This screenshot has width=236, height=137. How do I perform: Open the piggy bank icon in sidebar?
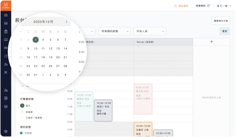point(6,56)
